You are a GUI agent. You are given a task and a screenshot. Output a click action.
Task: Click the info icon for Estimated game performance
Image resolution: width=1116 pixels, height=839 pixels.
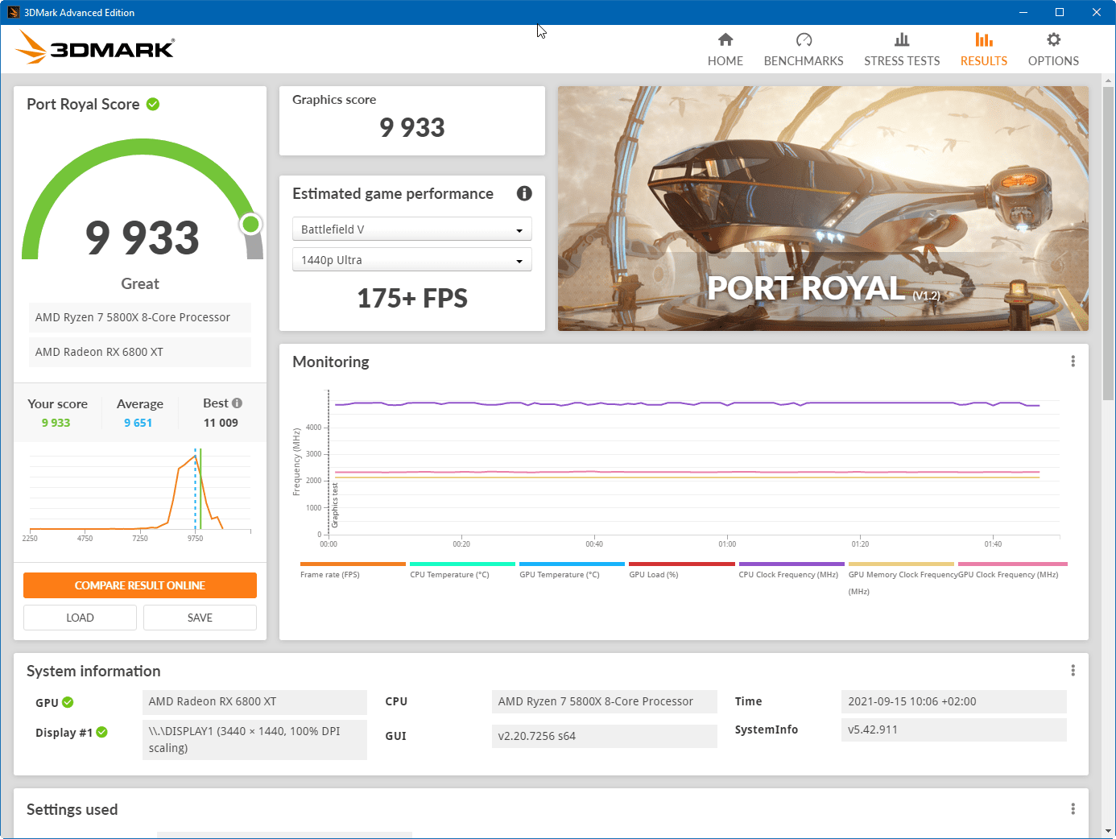(524, 193)
